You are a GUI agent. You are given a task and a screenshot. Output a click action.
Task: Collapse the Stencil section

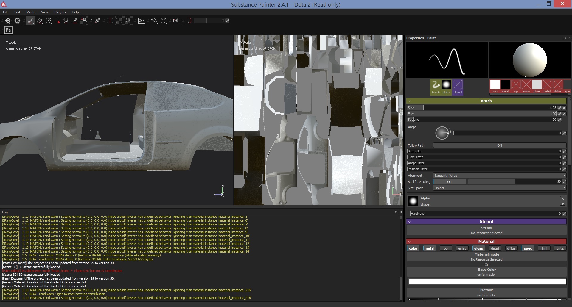[409, 222]
